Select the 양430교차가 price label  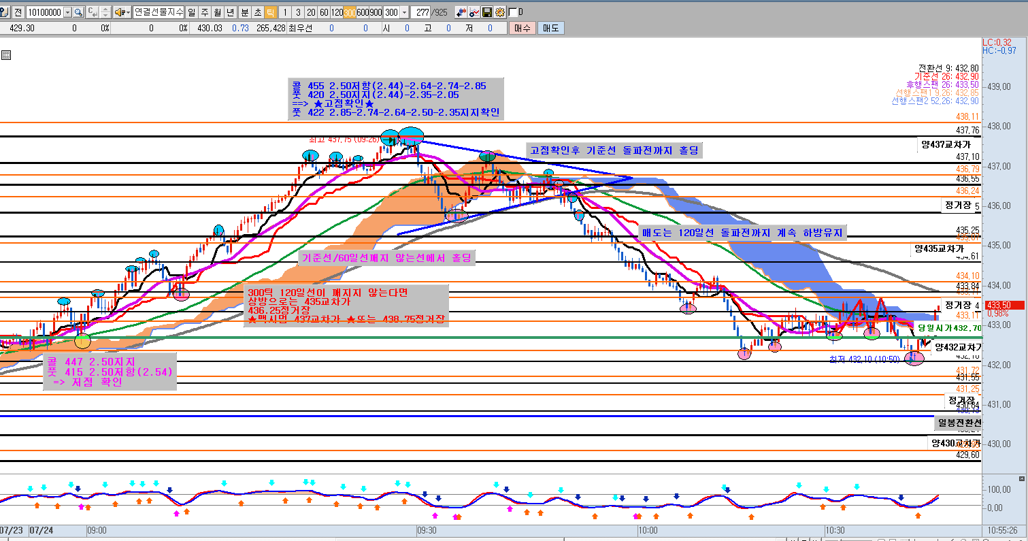click(x=956, y=443)
